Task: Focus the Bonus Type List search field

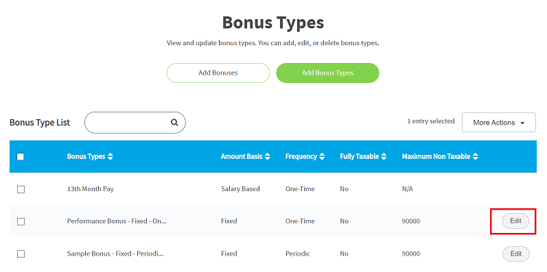Action: pyautogui.click(x=135, y=123)
